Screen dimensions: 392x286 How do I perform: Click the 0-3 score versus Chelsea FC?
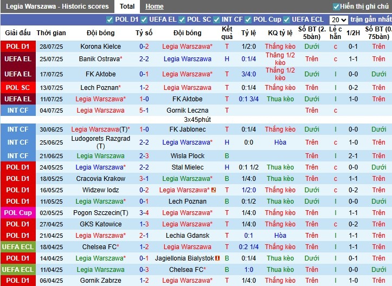[144, 270]
